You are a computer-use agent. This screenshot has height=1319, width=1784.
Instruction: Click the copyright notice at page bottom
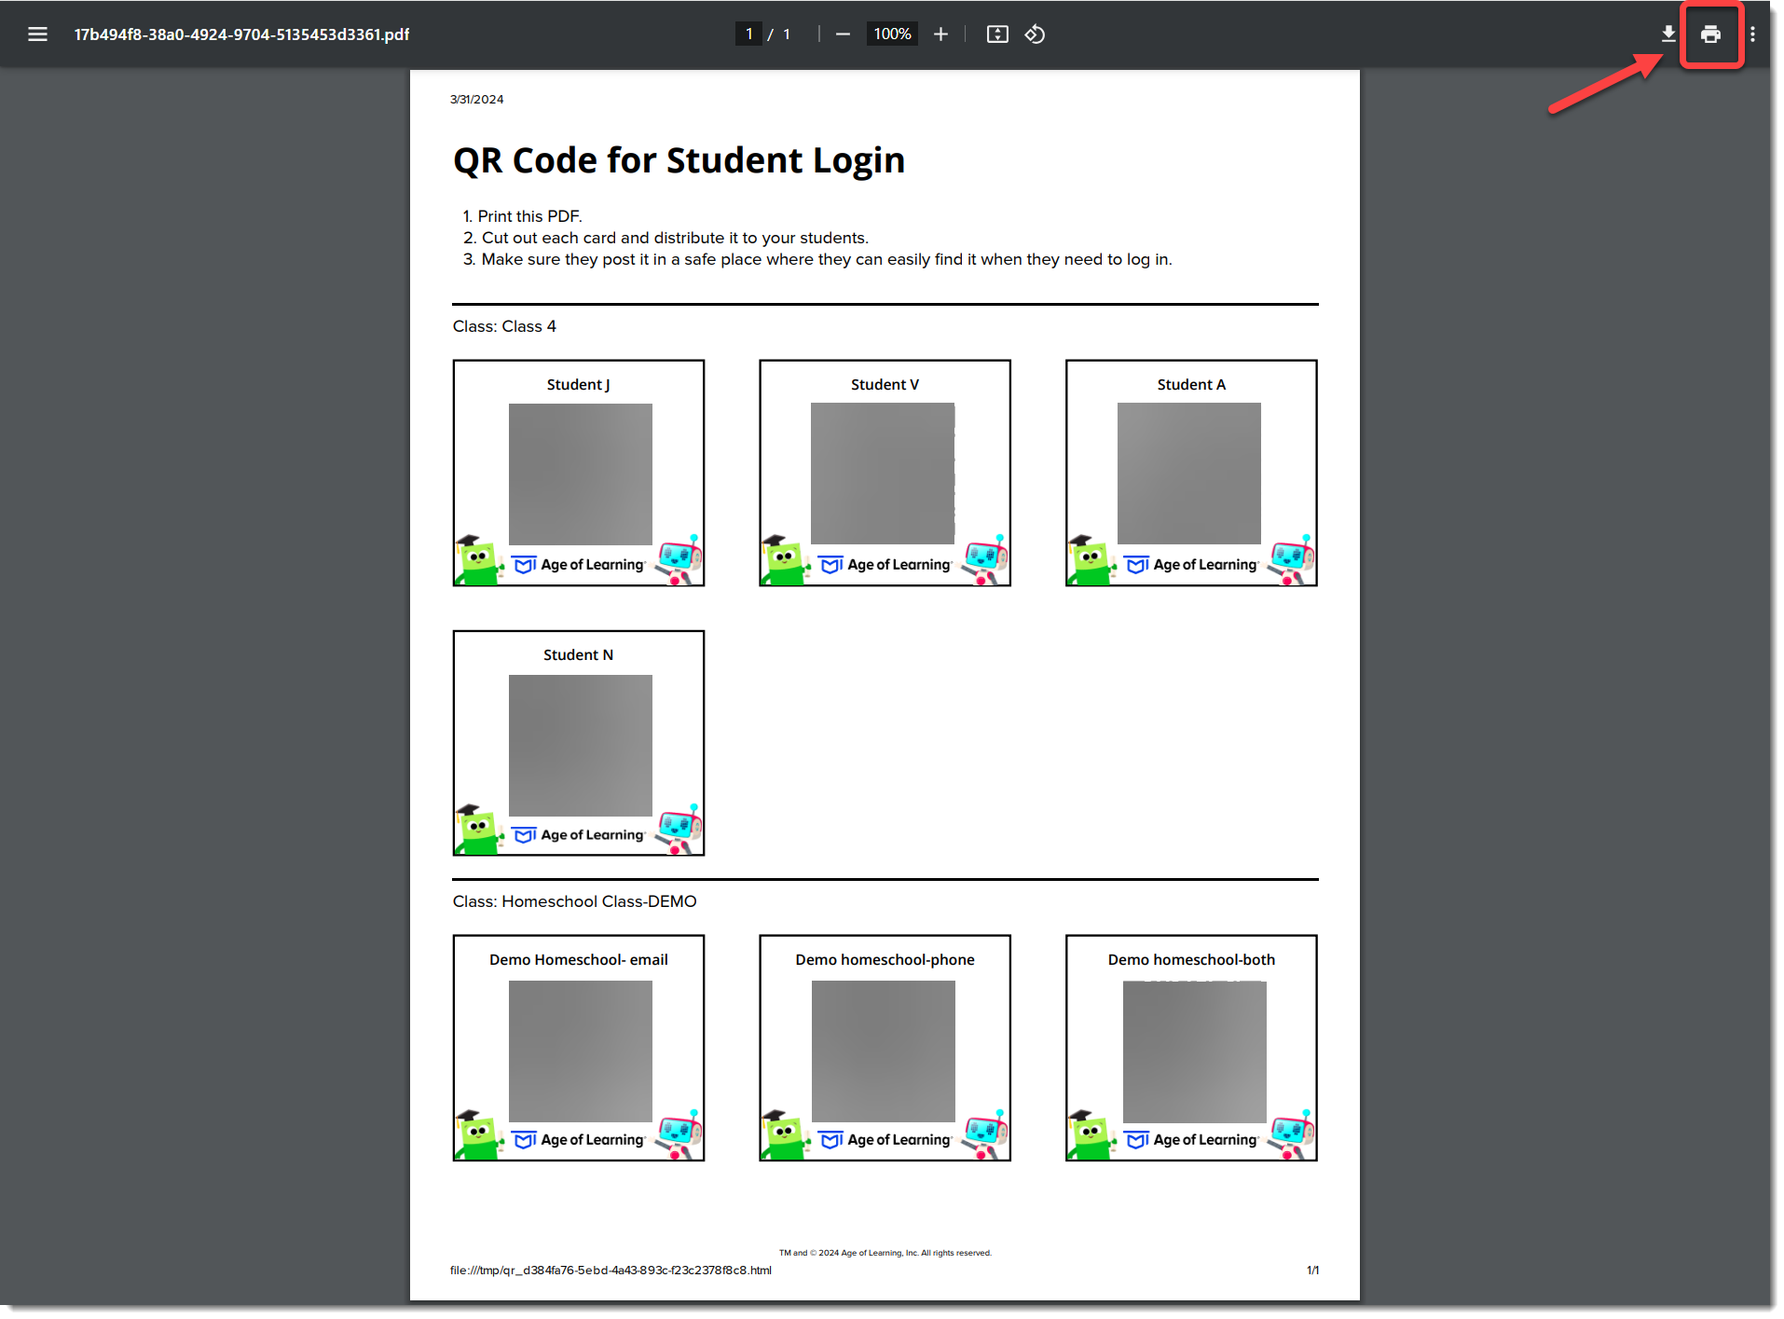(x=885, y=1253)
